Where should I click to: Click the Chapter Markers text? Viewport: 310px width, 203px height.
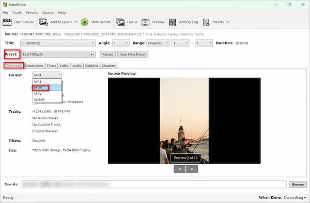pos(45,131)
